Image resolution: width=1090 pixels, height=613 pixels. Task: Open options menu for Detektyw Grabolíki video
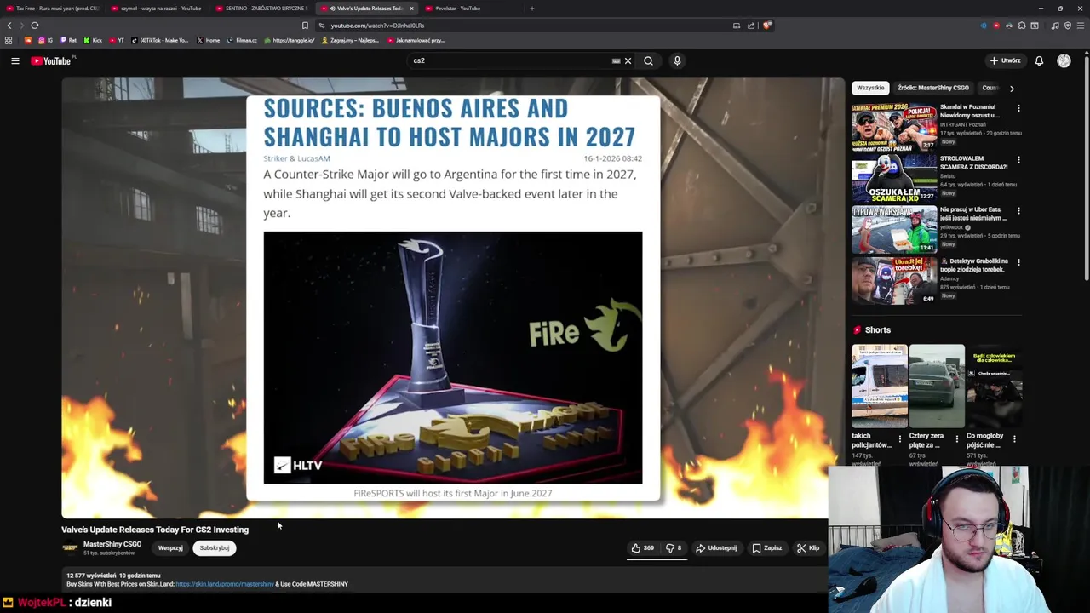tap(1018, 261)
